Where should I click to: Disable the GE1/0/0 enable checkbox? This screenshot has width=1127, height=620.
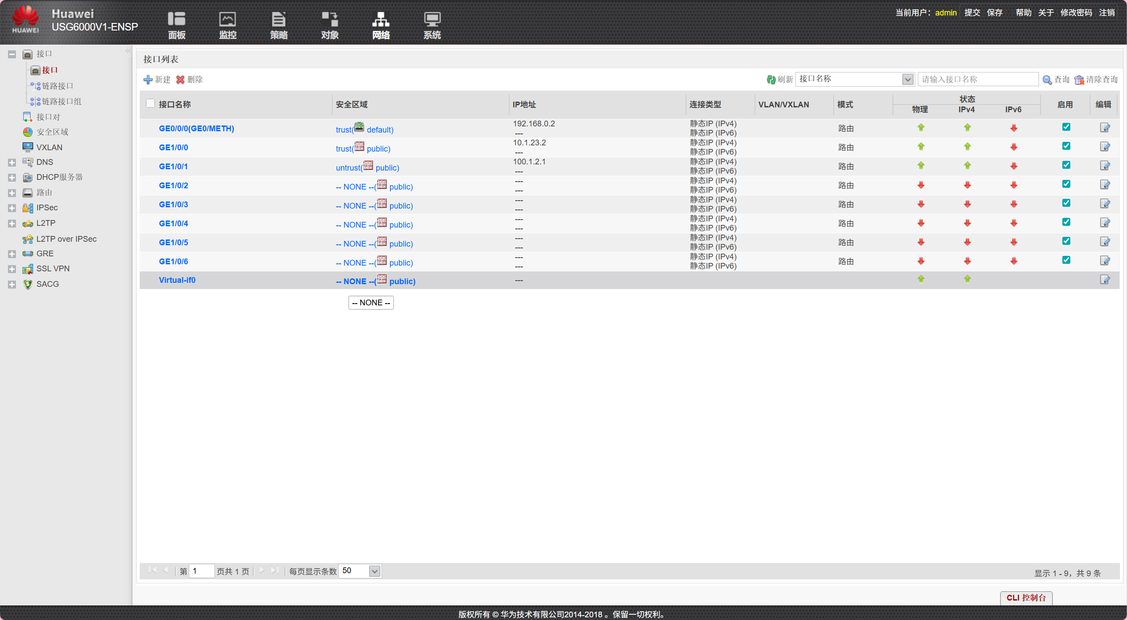click(1066, 146)
